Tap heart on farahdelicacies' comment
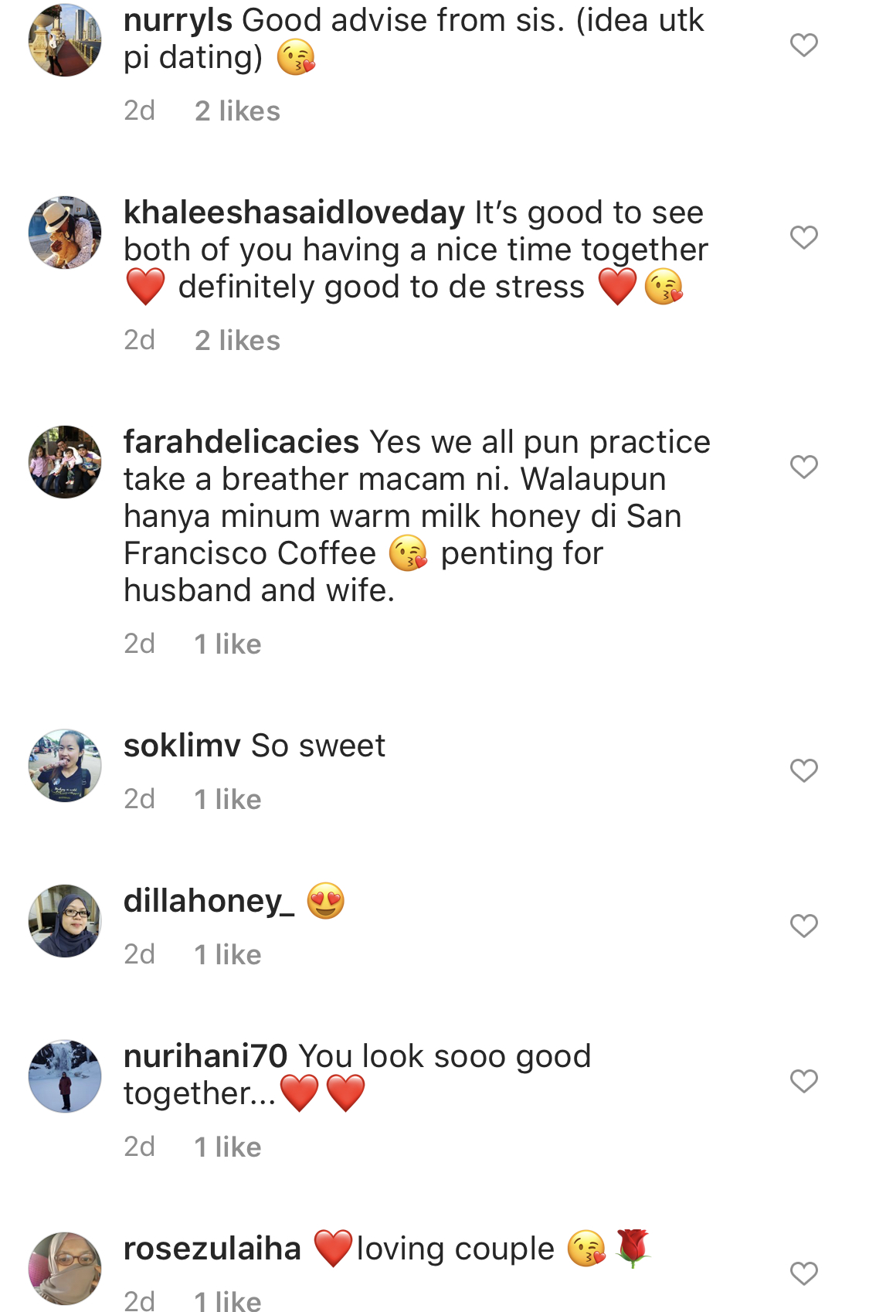Viewport: 869px width, 1312px height. click(803, 467)
